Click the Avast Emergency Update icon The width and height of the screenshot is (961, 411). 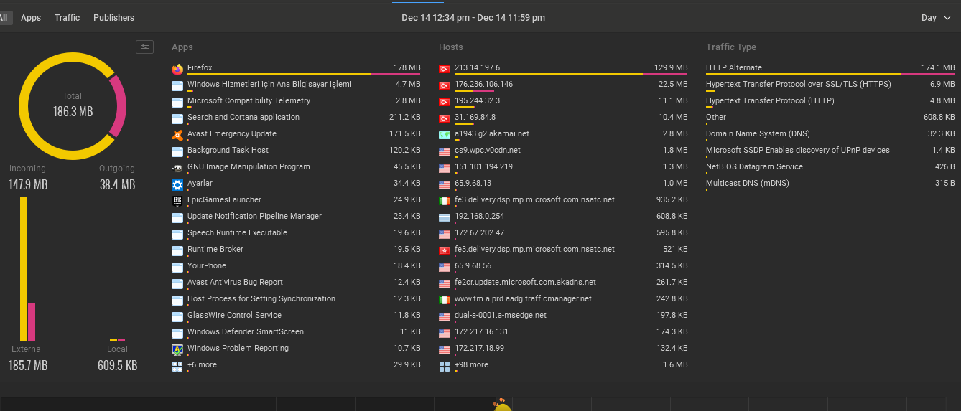(x=177, y=135)
